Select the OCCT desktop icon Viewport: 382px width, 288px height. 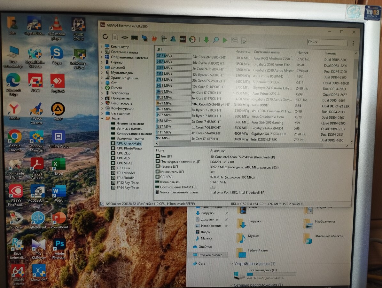[35, 83]
